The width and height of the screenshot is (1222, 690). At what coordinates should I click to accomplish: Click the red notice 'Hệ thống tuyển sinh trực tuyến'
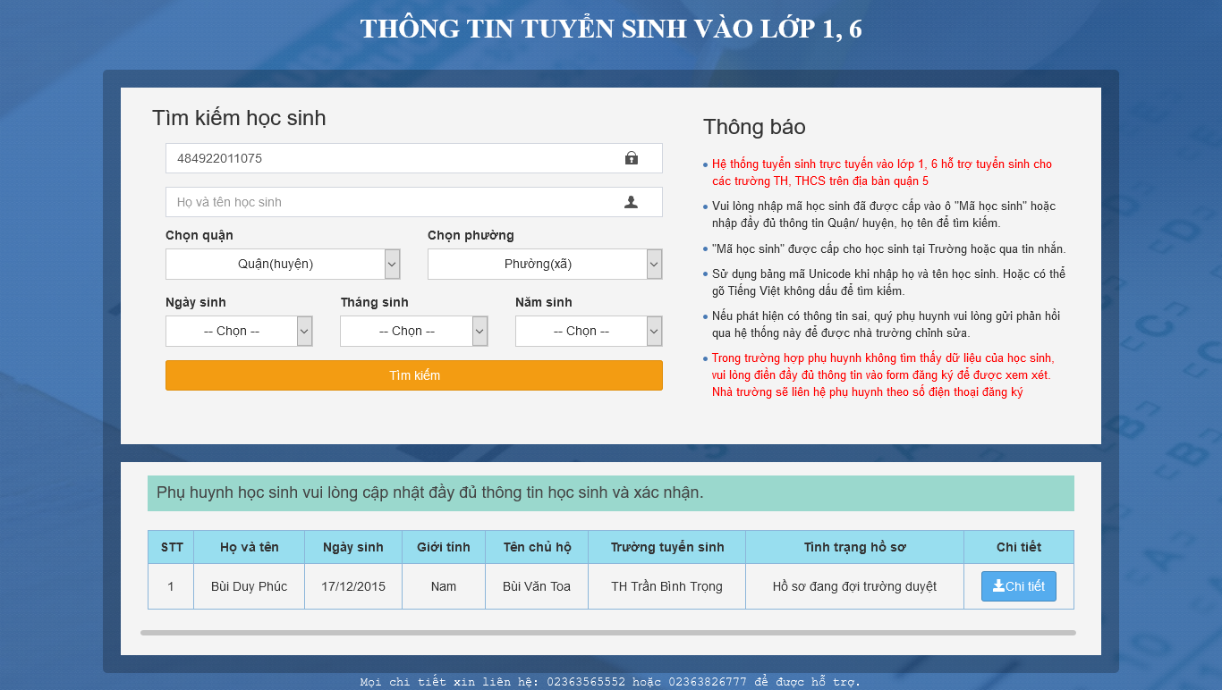click(x=882, y=172)
